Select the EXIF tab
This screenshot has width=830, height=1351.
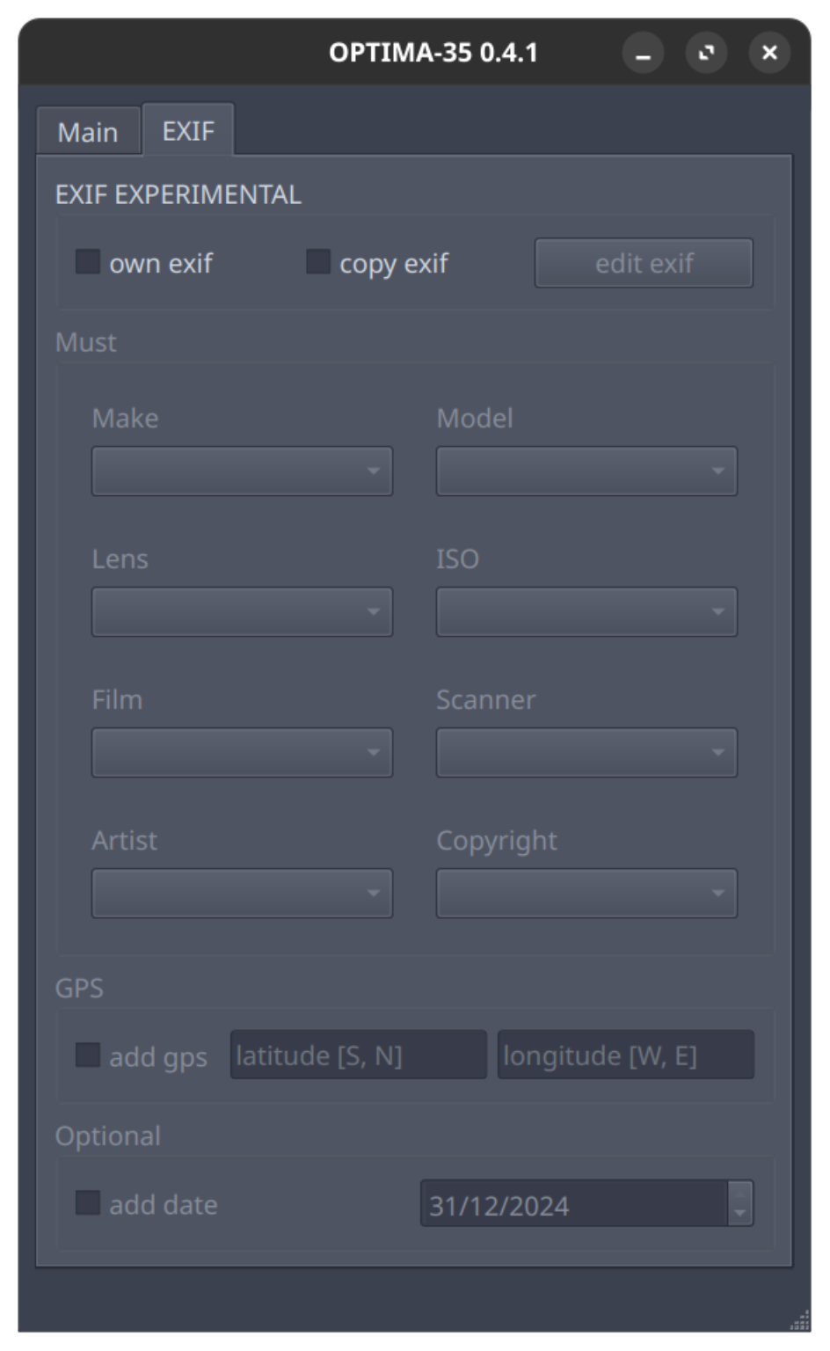(188, 130)
